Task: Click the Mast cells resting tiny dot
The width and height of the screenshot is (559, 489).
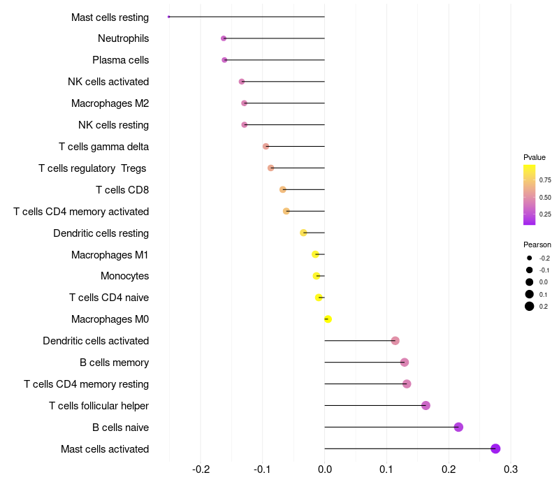Action: pyautogui.click(x=169, y=17)
